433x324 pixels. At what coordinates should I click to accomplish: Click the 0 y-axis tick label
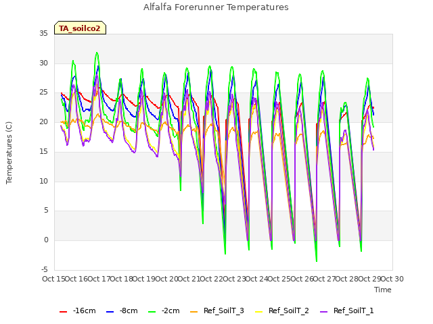pos(46,240)
